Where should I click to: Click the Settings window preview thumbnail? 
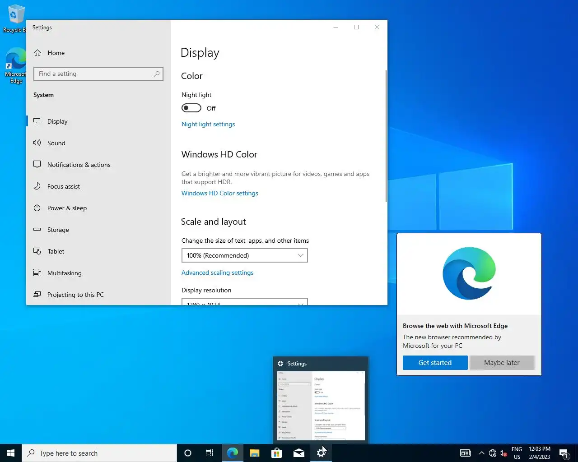tap(321, 405)
